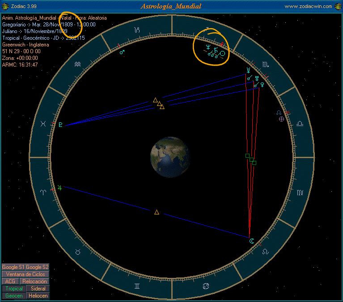Viewport: 343px width, 302px height.
Task: Open Ventana de Ciclos
Action: coord(25,274)
